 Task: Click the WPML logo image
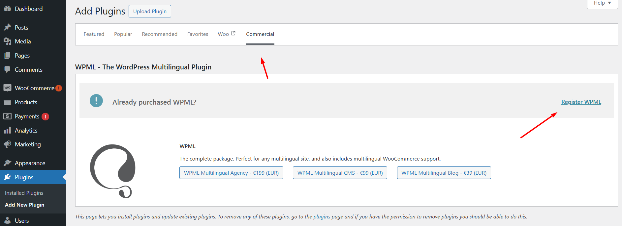pyautogui.click(x=113, y=171)
